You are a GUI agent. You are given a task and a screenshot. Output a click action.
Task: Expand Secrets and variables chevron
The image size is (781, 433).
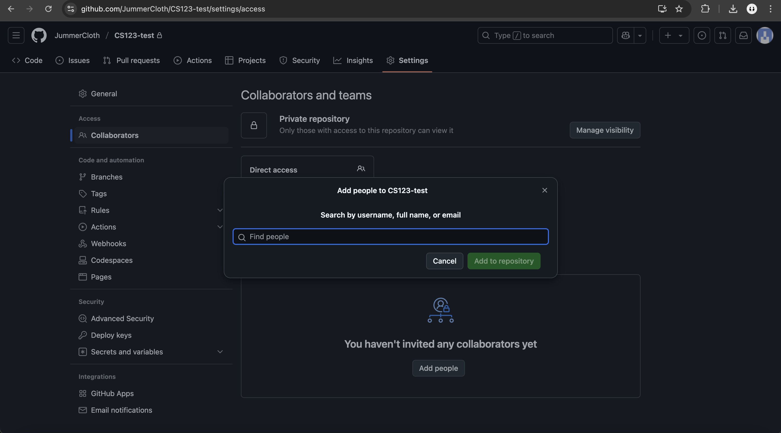tap(220, 352)
